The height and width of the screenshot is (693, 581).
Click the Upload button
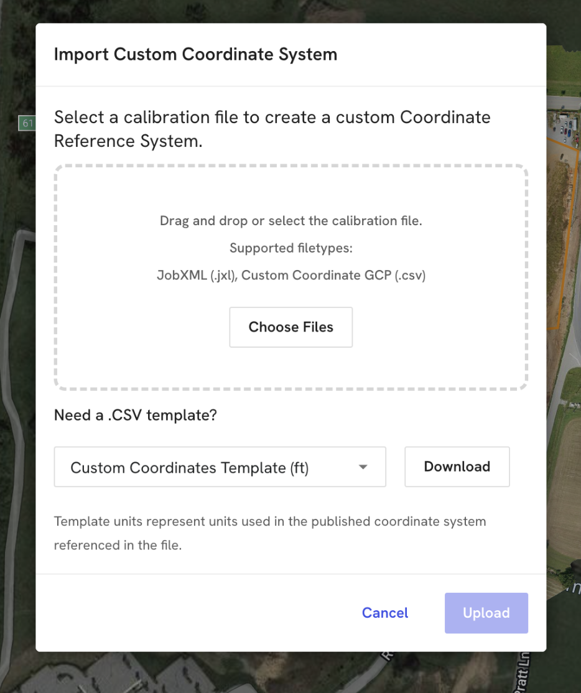(x=486, y=613)
